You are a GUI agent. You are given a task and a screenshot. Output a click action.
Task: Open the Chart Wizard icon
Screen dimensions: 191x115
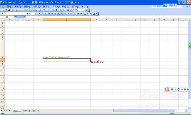pos(68,10)
